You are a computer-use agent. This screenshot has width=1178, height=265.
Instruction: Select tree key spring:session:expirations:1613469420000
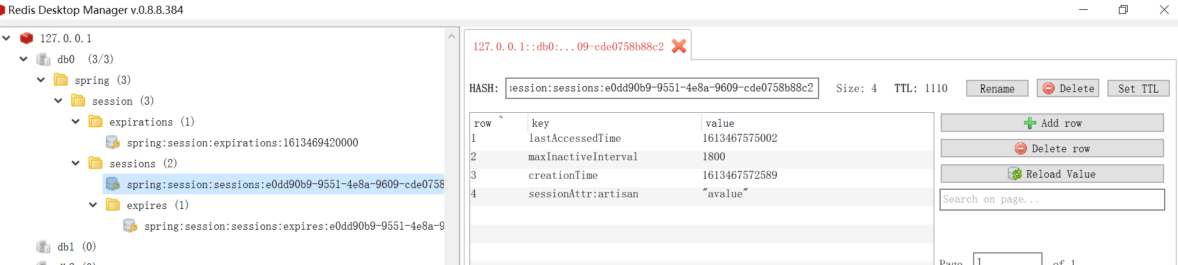click(x=243, y=142)
